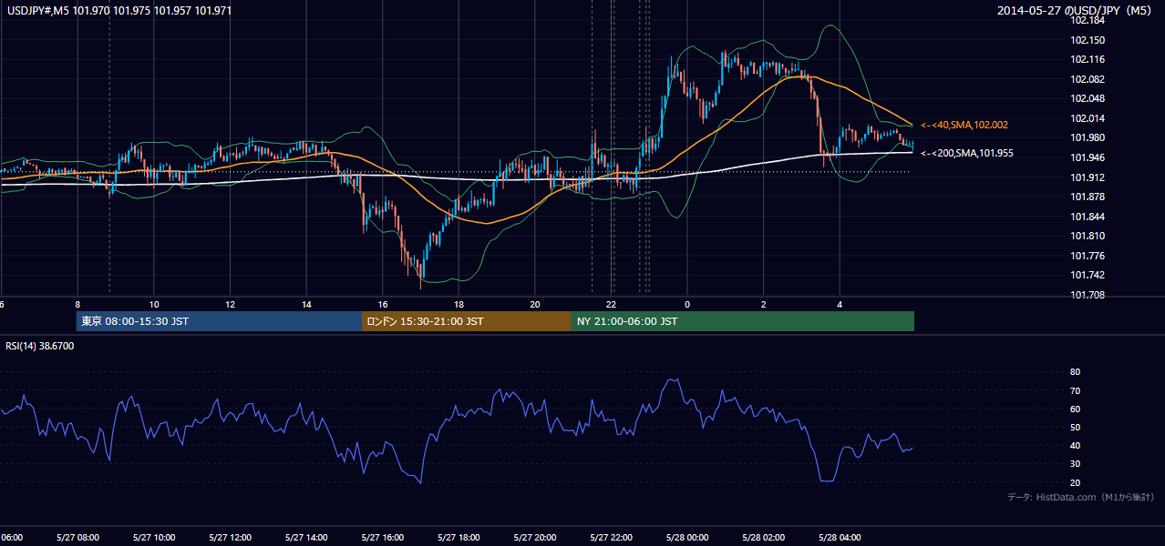Click RSI scale value 80
Viewport: 1165px width, 546px height.
click(1075, 372)
